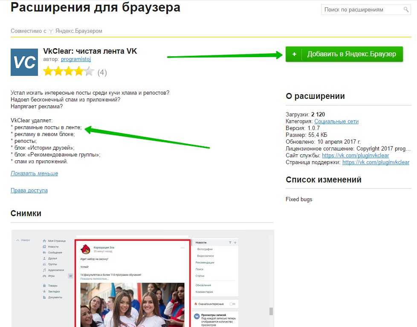The height and width of the screenshot is (327, 417).
Task: Click the спам из приложений line
Action: click(39, 162)
